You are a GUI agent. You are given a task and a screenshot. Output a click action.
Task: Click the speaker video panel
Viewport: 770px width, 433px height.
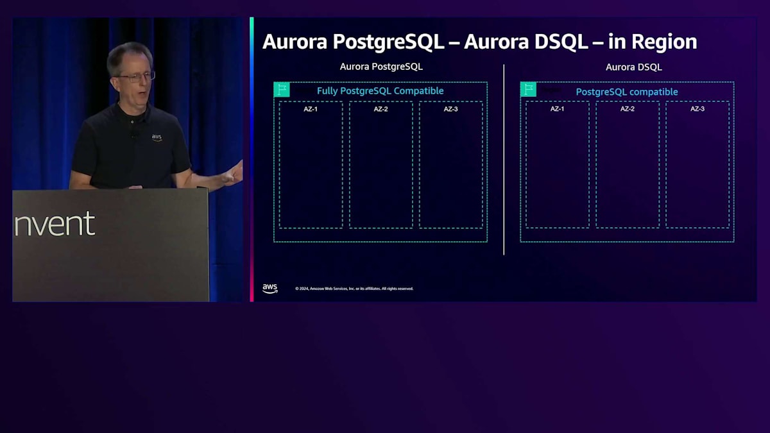pyautogui.click(x=128, y=159)
